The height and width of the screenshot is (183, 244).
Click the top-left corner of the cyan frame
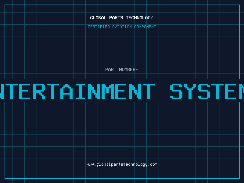pyautogui.click(x=5, y=5)
